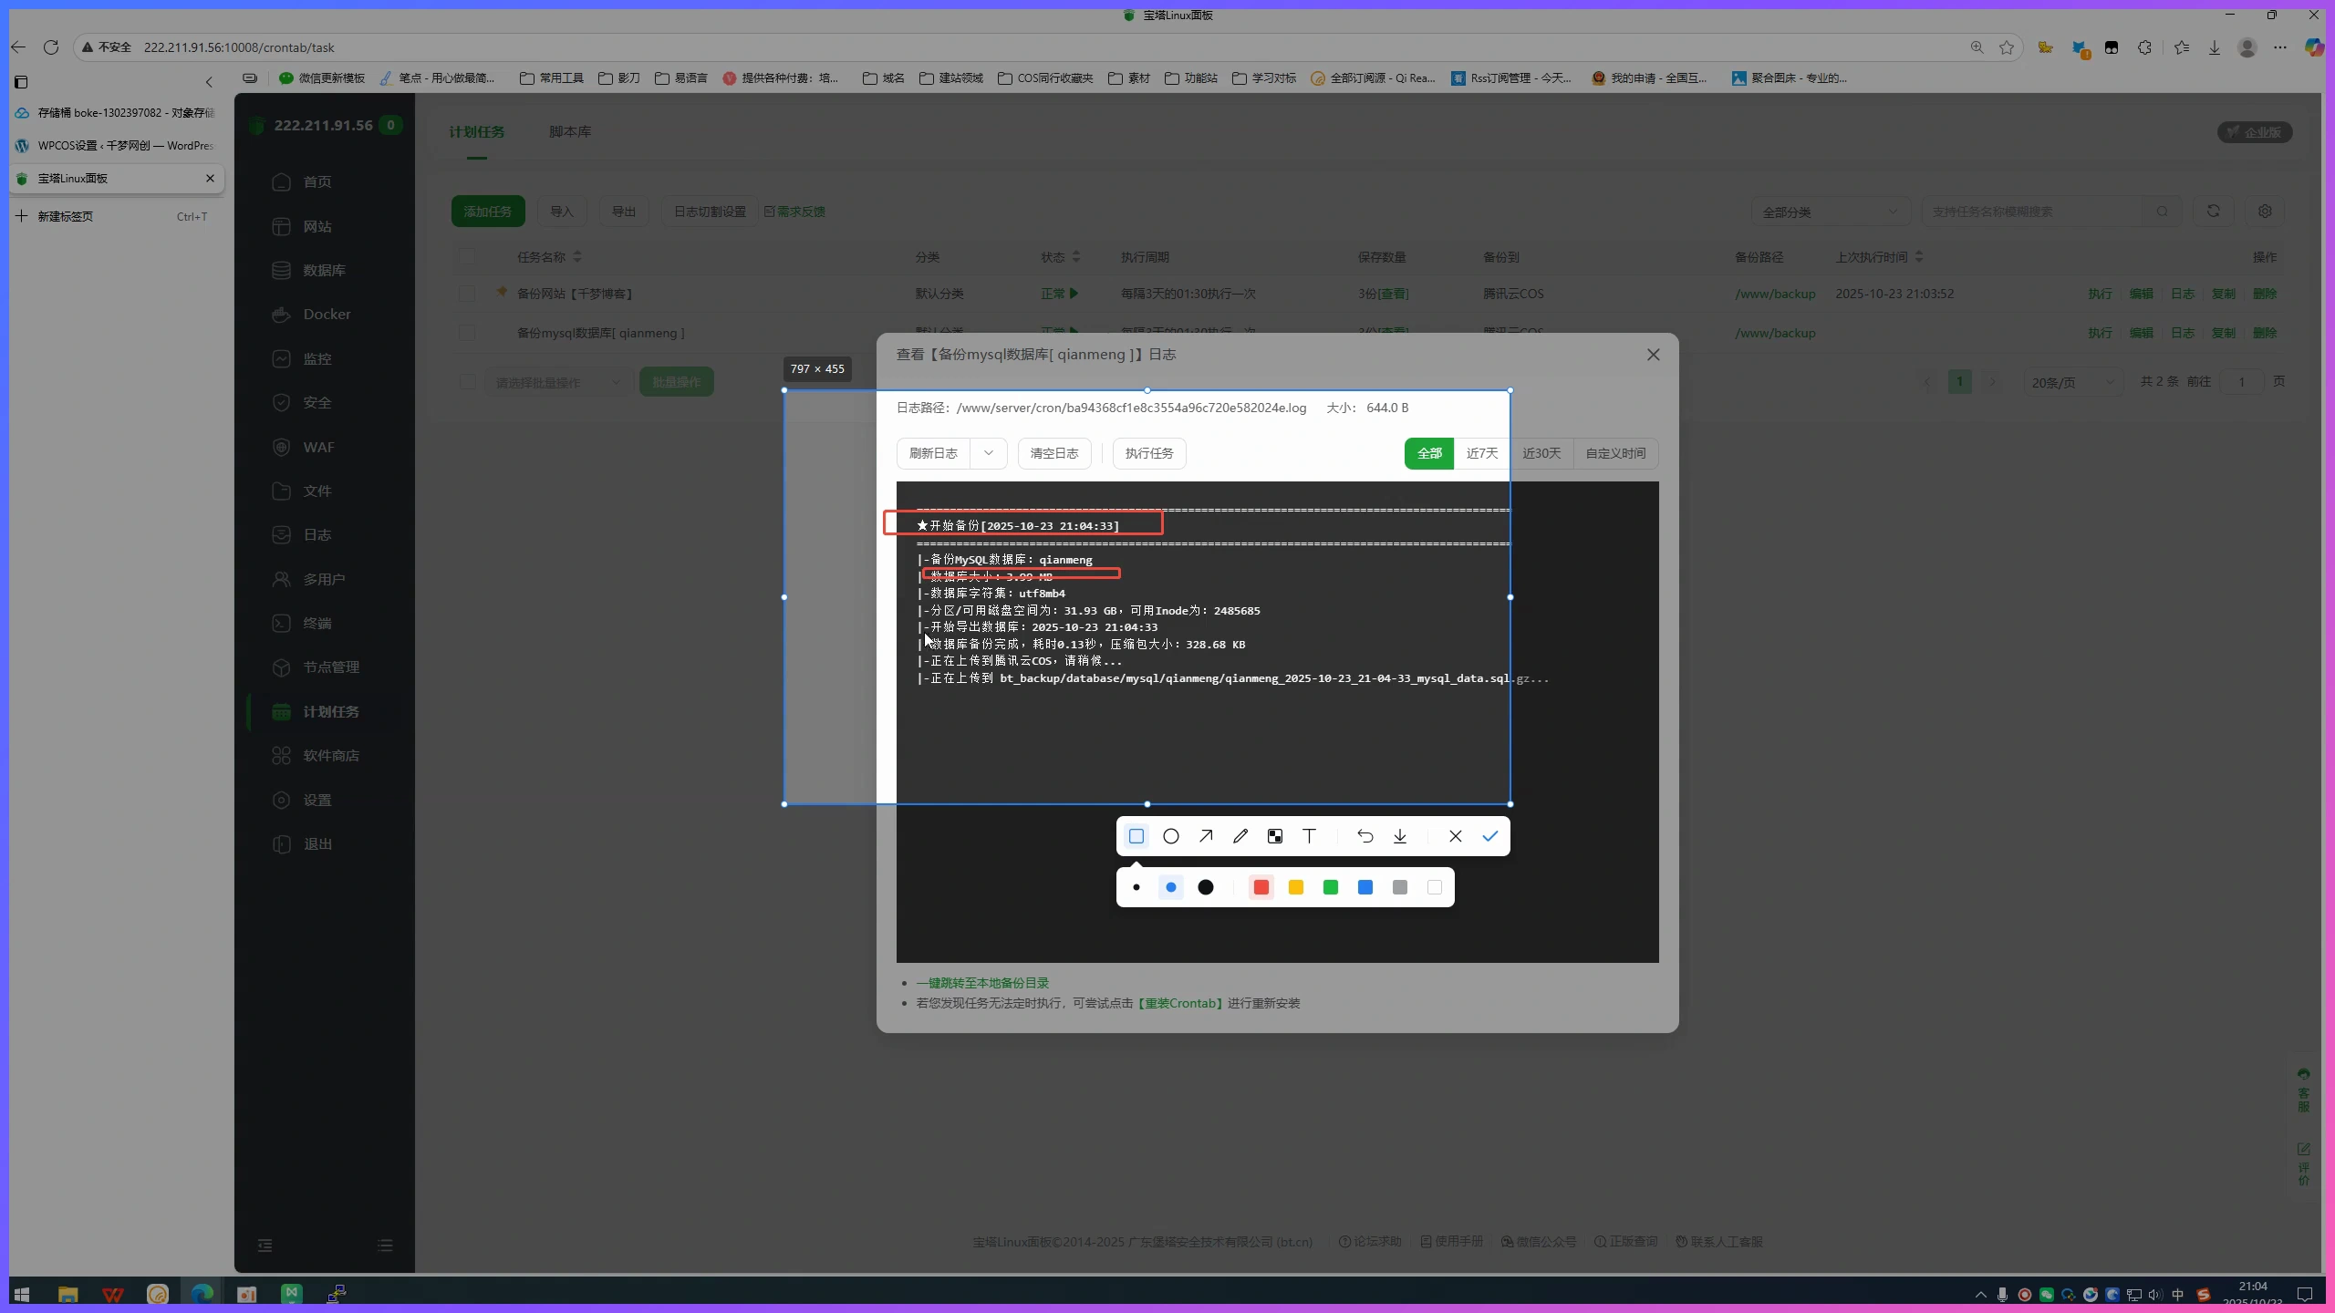
Task: Click the 日志切割设置 button
Action: tap(710, 212)
